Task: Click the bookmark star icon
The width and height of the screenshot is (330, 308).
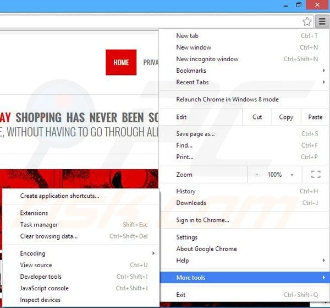Action: coord(307,21)
